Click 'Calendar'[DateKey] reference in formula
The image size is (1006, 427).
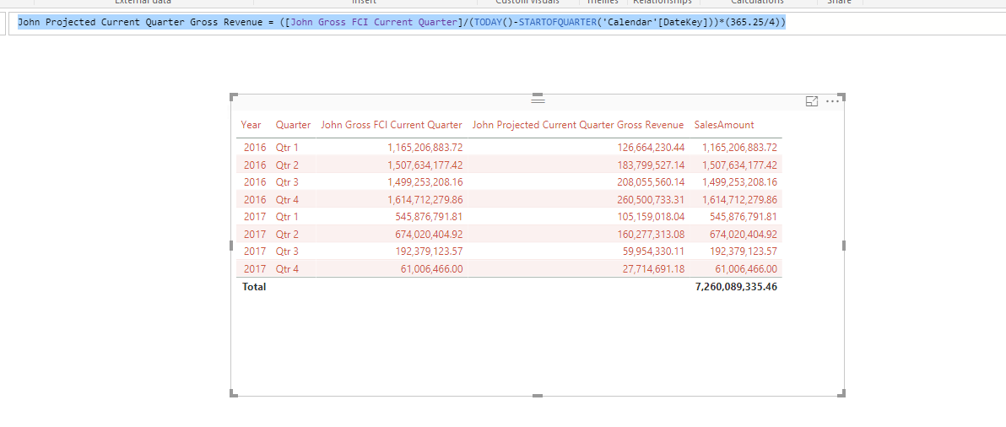654,23
